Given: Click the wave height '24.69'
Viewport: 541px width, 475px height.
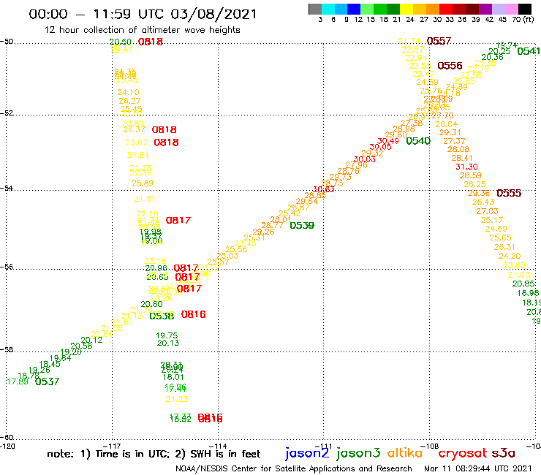Looking at the screenshot, I should [496, 229].
